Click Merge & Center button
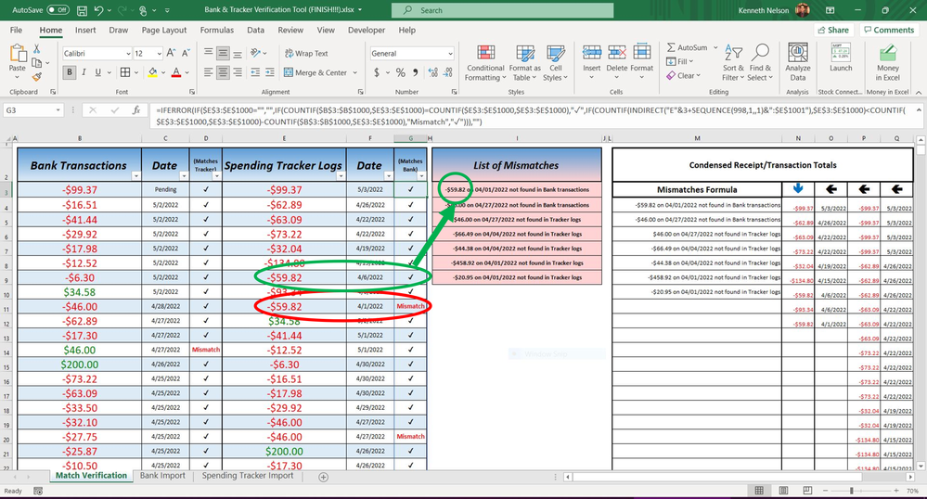927x499 pixels. pos(315,72)
